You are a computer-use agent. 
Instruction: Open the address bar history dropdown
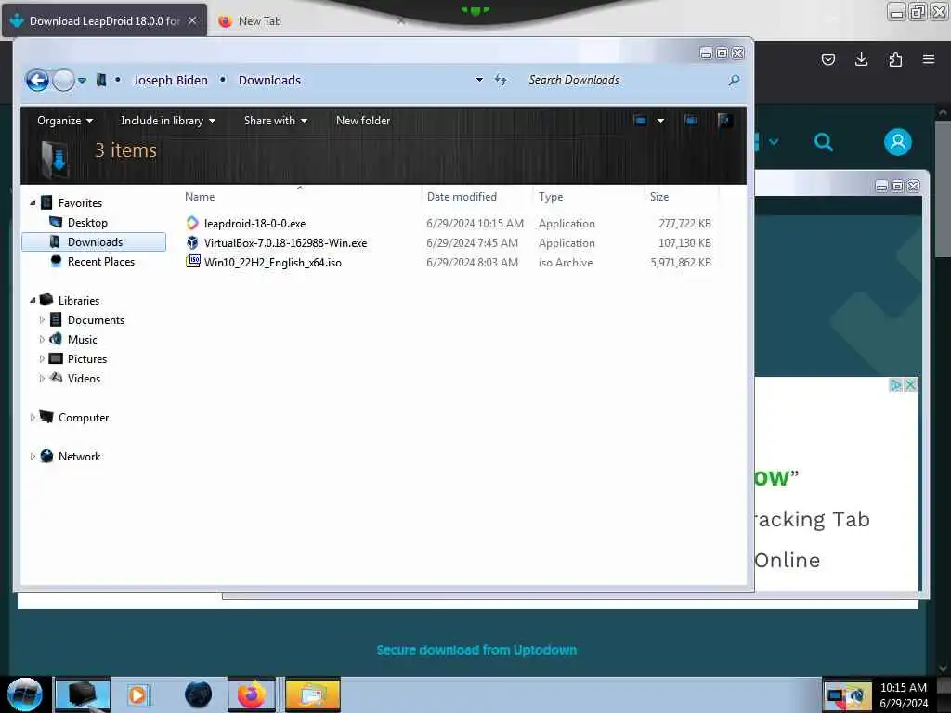(479, 80)
